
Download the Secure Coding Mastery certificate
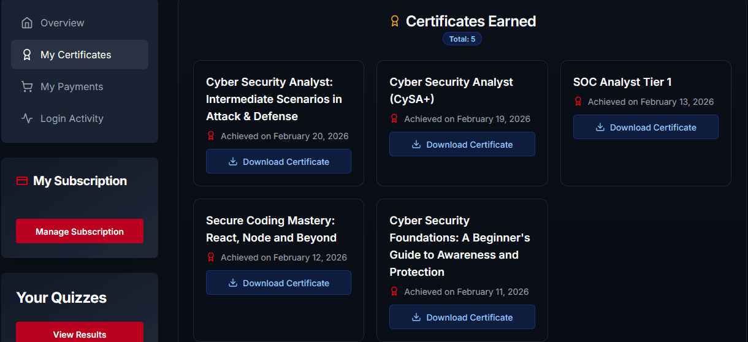coord(278,283)
